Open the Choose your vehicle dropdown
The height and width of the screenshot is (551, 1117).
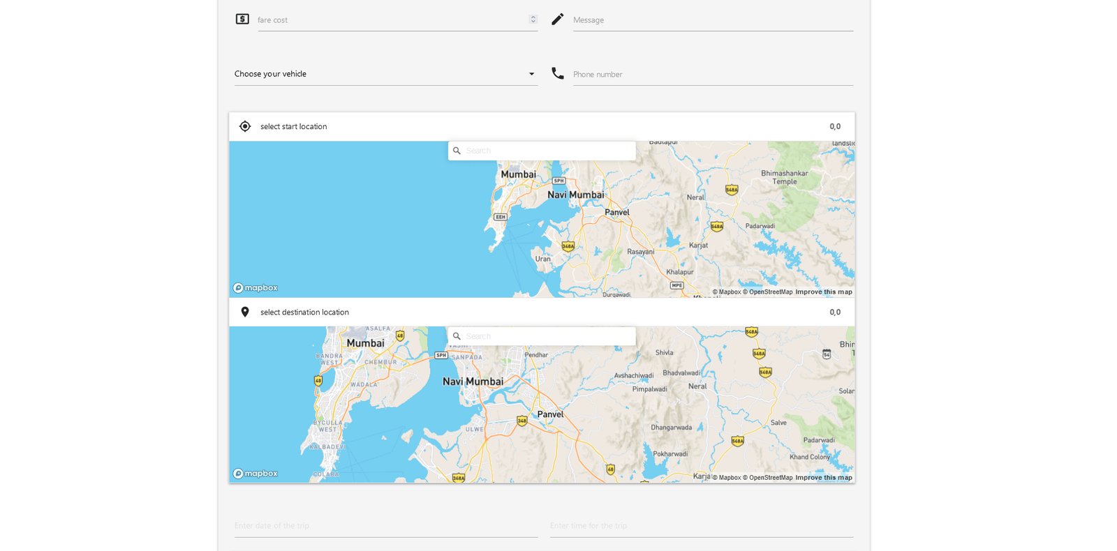(385, 74)
